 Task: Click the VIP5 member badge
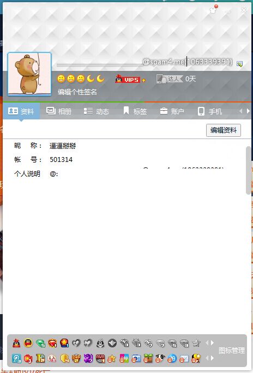click(x=128, y=79)
